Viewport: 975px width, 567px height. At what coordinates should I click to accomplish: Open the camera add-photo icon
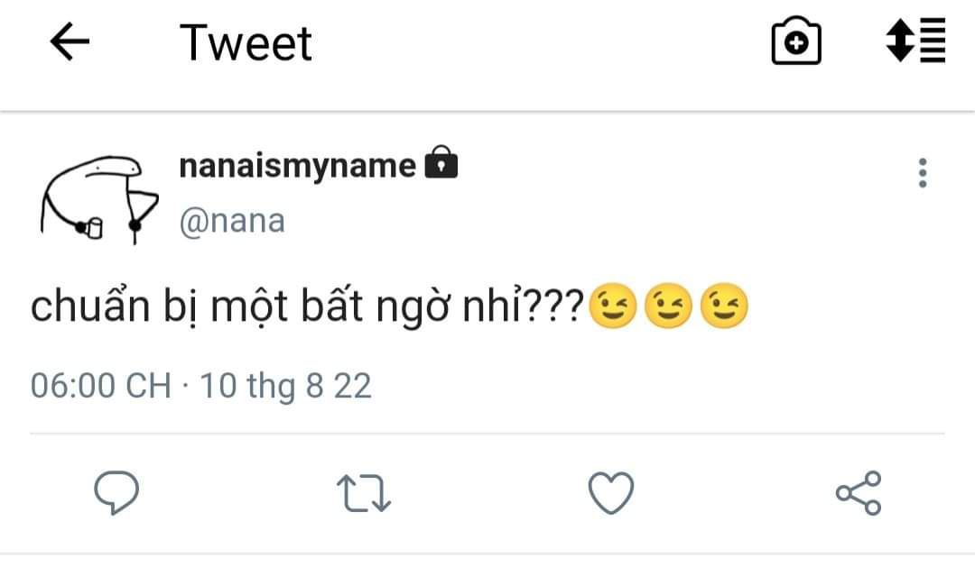click(796, 41)
